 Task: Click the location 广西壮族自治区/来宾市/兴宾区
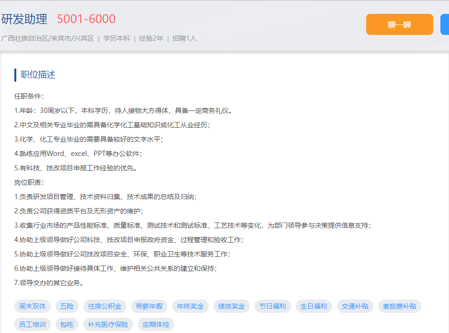point(47,38)
